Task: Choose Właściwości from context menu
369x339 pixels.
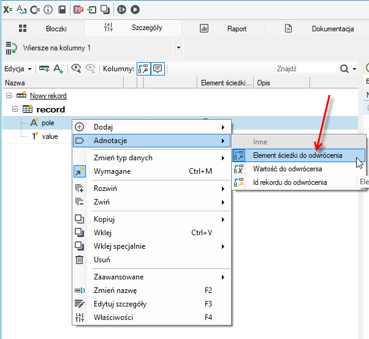Action: [x=151, y=318]
